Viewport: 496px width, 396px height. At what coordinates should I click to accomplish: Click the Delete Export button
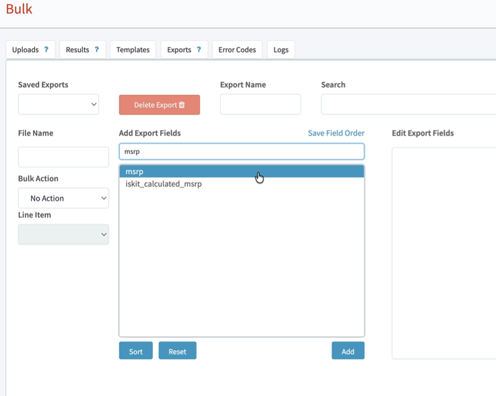coord(159,105)
